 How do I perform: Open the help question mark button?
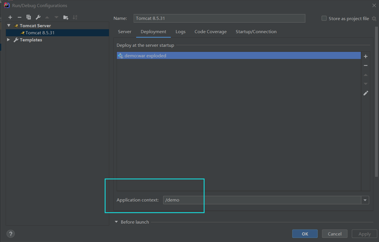point(10,234)
